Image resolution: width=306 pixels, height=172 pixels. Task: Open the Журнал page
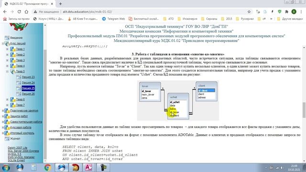[x=15, y=139]
